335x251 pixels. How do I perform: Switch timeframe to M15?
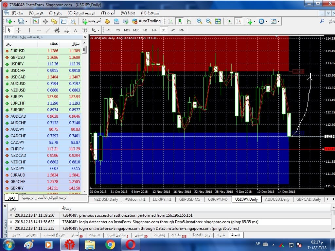[127, 30]
